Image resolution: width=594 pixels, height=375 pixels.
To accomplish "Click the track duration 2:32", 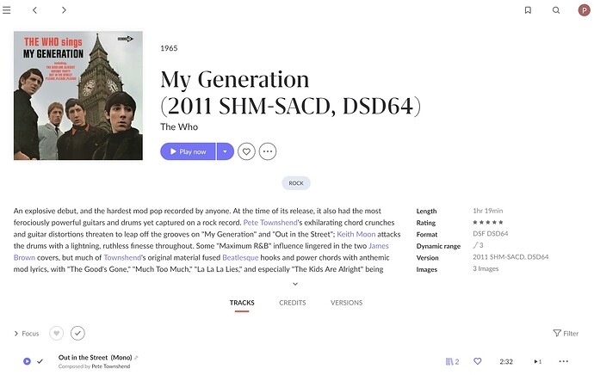I will (505, 362).
